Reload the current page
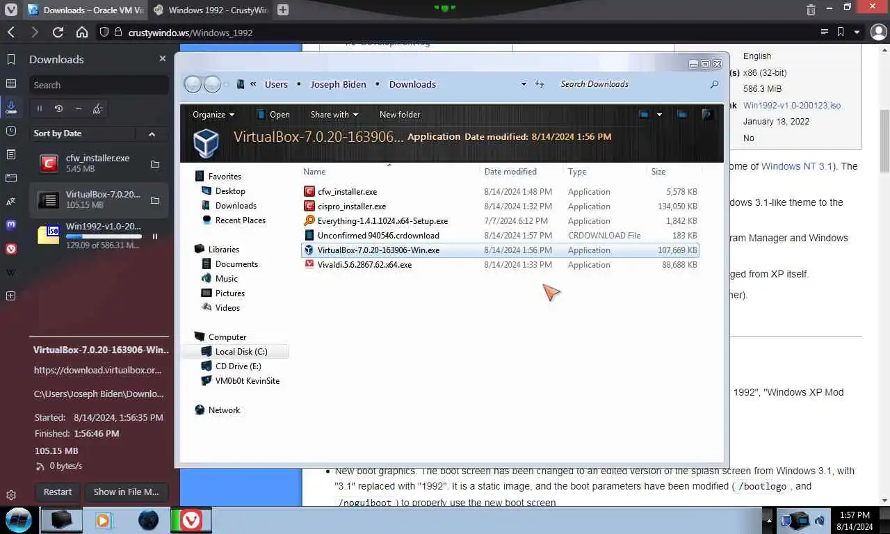Image resolution: width=890 pixels, height=534 pixels. click(58, 32)
